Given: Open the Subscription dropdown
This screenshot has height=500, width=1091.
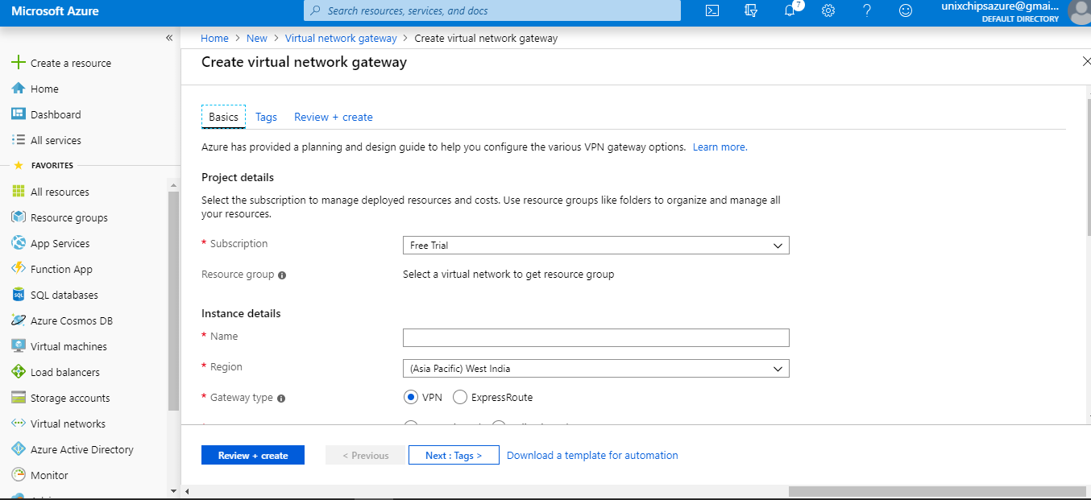Looking at the screenshot, I should coord(595,245).
